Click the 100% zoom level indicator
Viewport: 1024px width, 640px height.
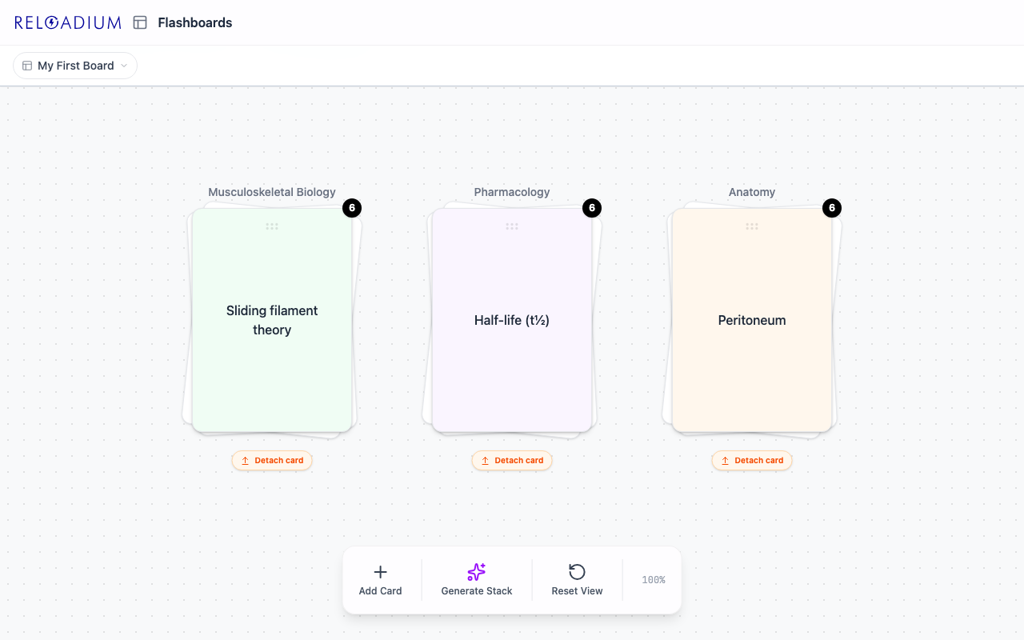coord(654,580)
